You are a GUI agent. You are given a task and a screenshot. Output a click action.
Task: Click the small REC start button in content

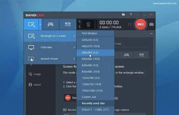point(68,98)
